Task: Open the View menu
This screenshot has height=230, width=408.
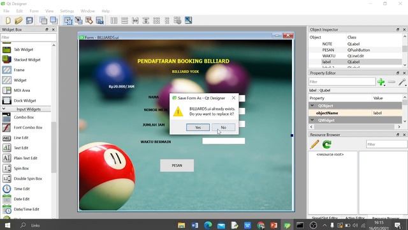Action: coord(49,11)
